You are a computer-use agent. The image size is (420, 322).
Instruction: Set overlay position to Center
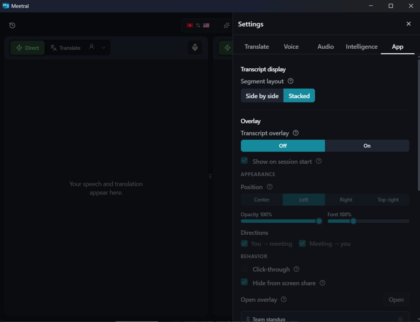pyautogui.click(x=262, y=200)
